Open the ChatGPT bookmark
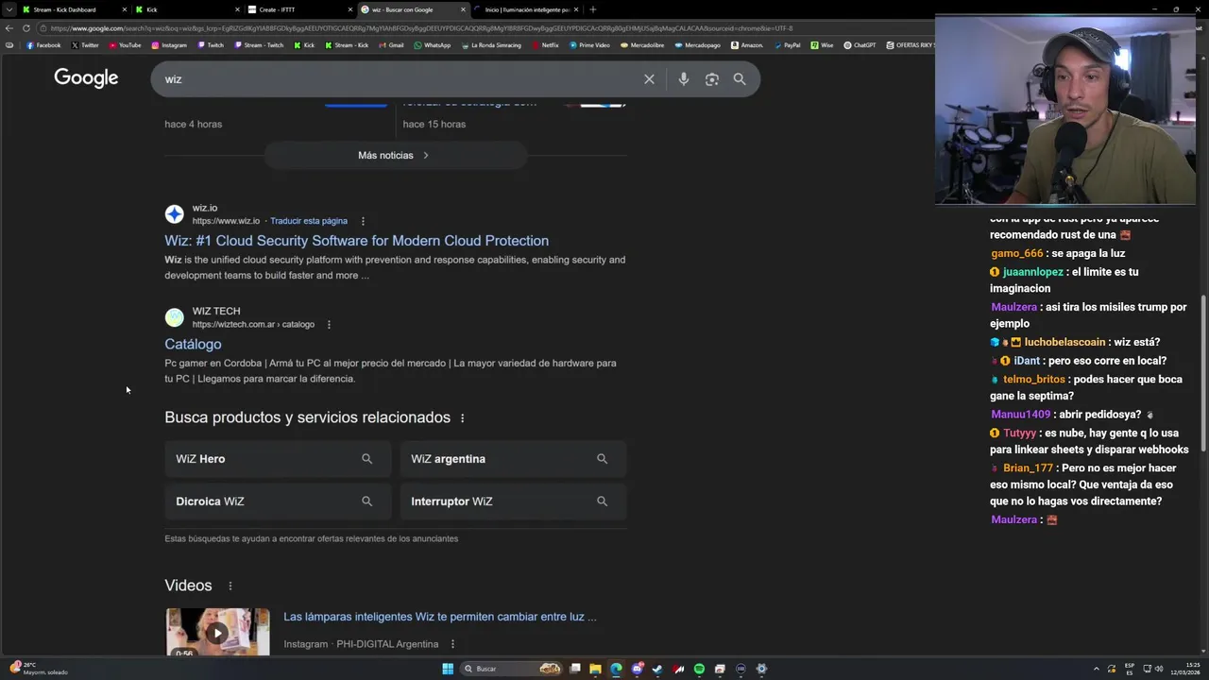Viewport: 1209px width, 680px height. click(x=860, y=45)
